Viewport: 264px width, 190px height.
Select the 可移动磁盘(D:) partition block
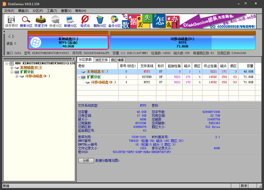[183, 43]
